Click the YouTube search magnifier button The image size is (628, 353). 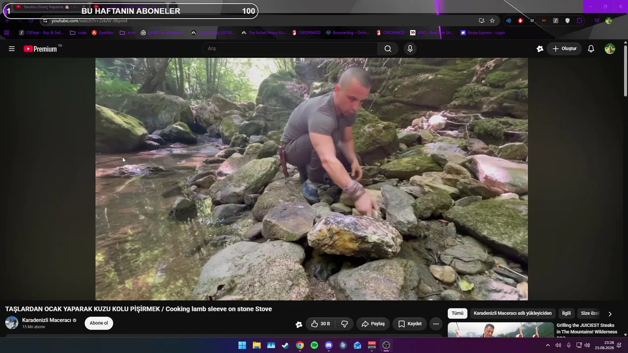click(388, 49)
